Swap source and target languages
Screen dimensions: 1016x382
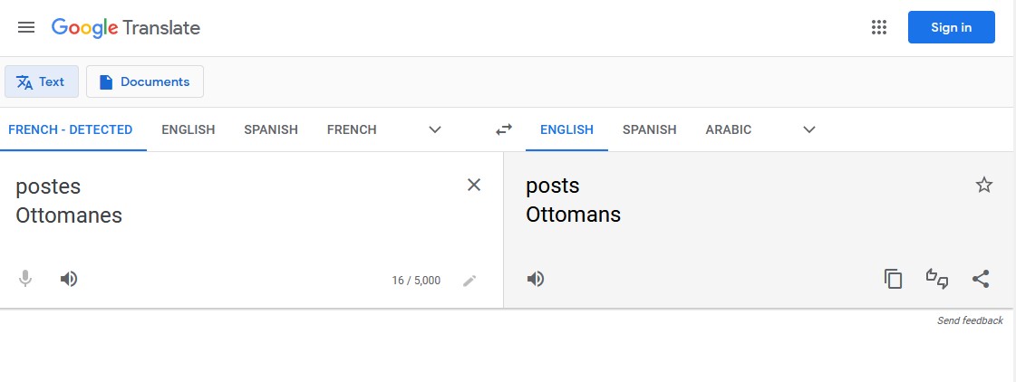click(x=504, y=129)
